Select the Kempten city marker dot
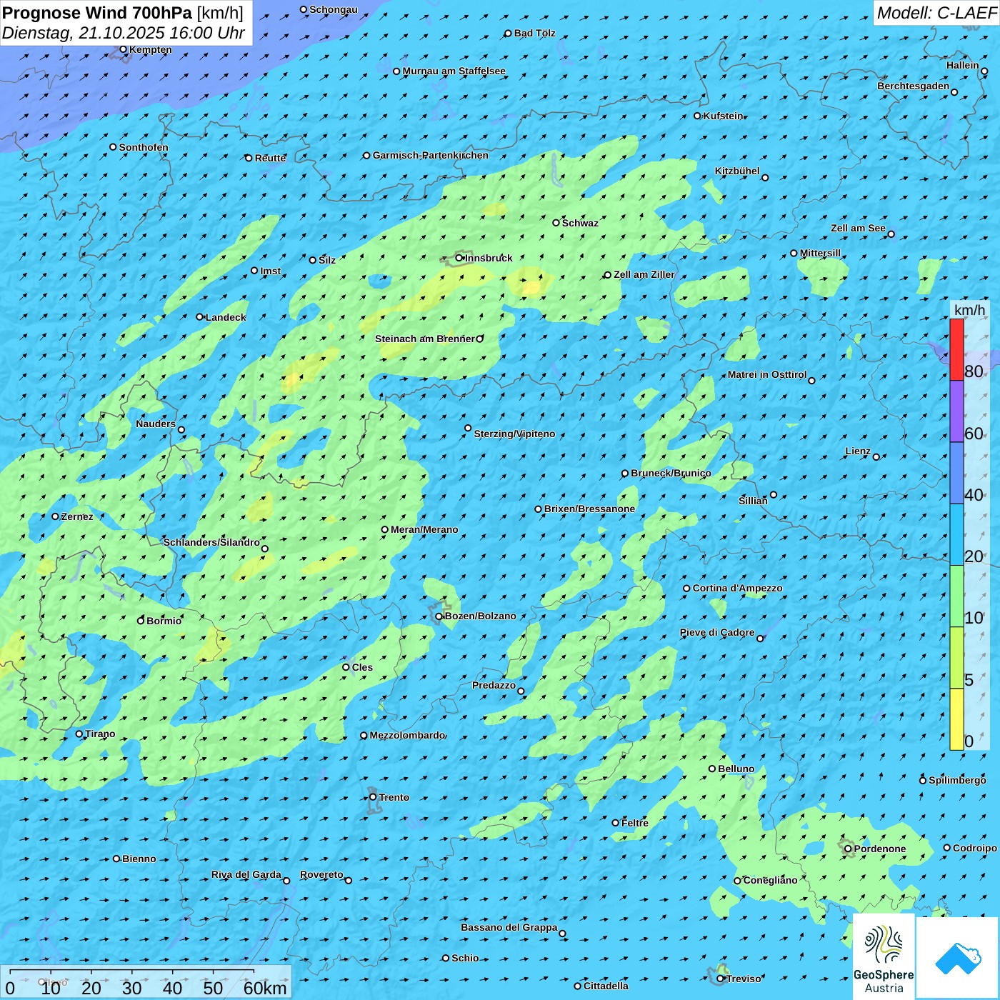Viewport: 1000px width, 1000px height. [123, 49]
